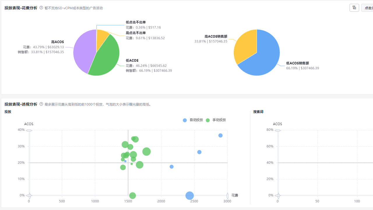Click the green bubble at 0% ACOS
Image resolution: width=373 pixels, height=210 pixels.
click(x=132, y=196)
